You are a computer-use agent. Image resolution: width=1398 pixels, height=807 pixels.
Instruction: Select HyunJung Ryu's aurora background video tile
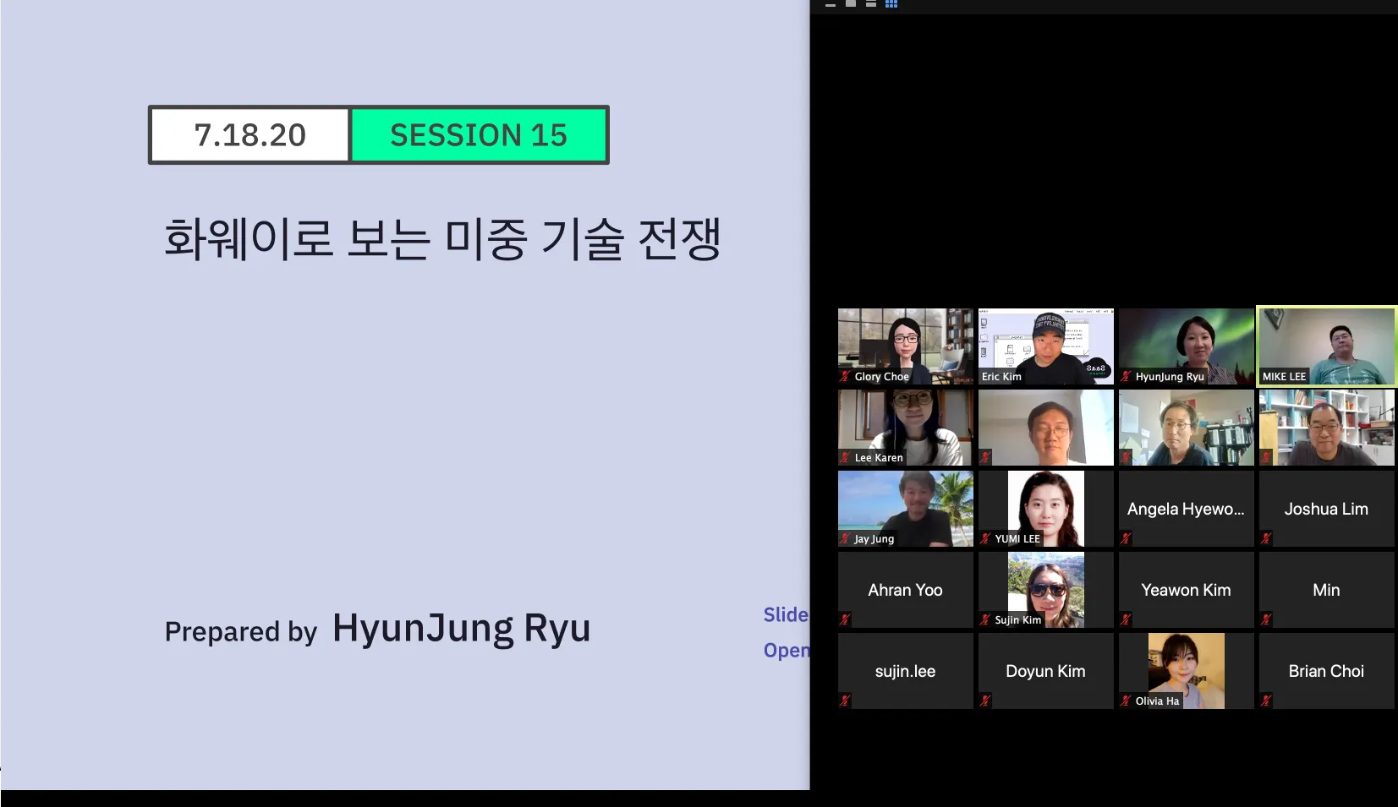(x=1187, y=346)
